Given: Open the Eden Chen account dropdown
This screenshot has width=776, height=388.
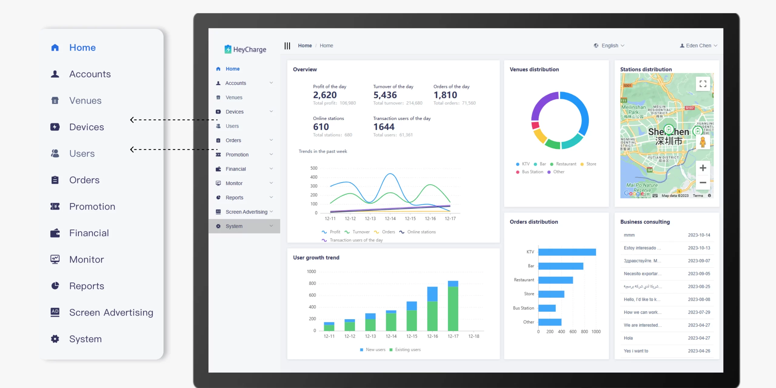Looking at the screenshot, I should (698, 45).
